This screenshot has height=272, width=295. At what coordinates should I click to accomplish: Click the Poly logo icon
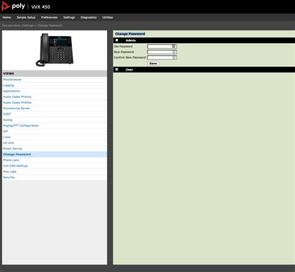[6, 6]
